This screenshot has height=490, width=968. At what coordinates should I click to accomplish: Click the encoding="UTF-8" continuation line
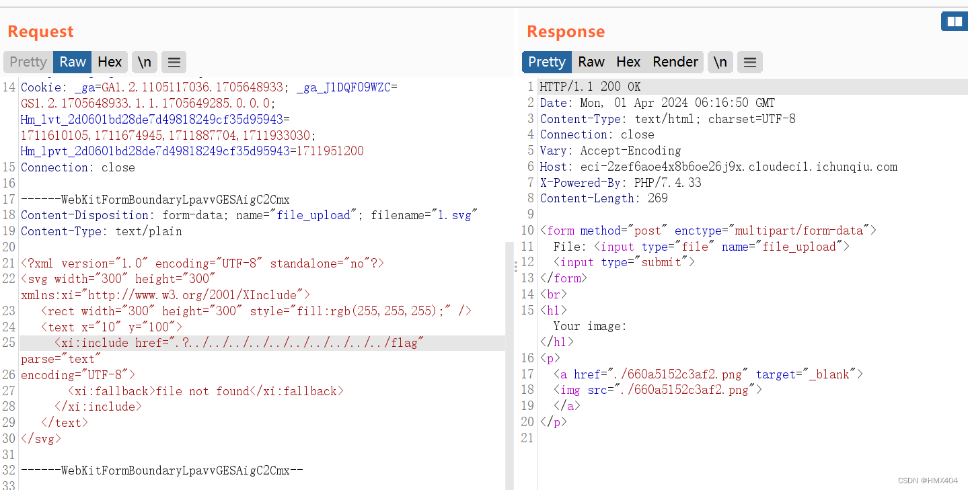pyautogui.click(x=78, y=375)
